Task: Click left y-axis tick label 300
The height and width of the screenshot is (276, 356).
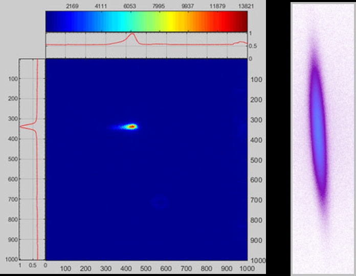Action: click(13, 119)
